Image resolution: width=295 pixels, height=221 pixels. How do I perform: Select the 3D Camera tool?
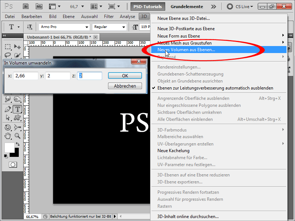(x=17, y=127)
